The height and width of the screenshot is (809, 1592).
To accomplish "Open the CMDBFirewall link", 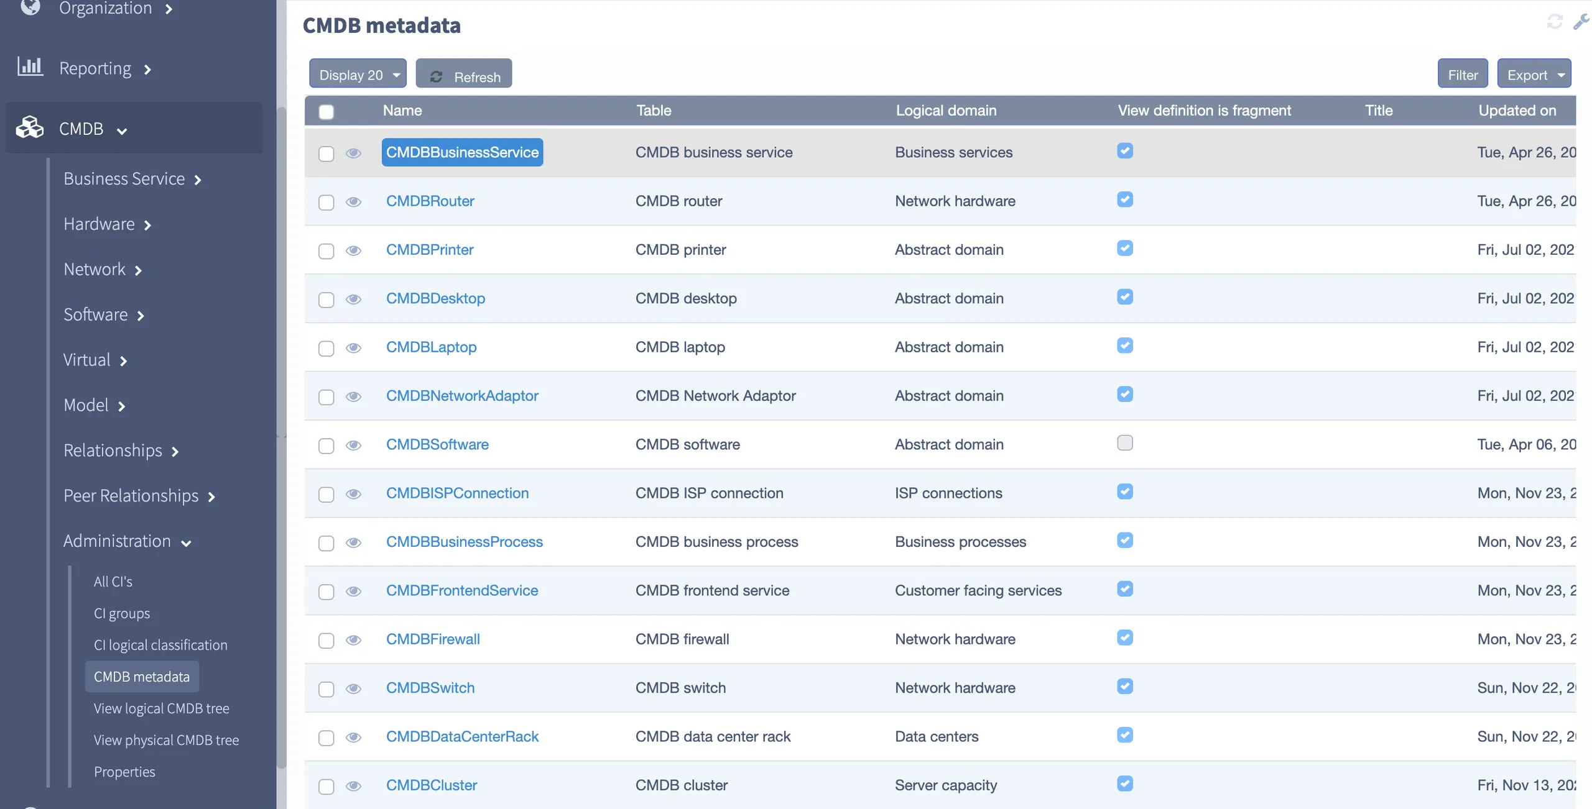I will (433, 639).
